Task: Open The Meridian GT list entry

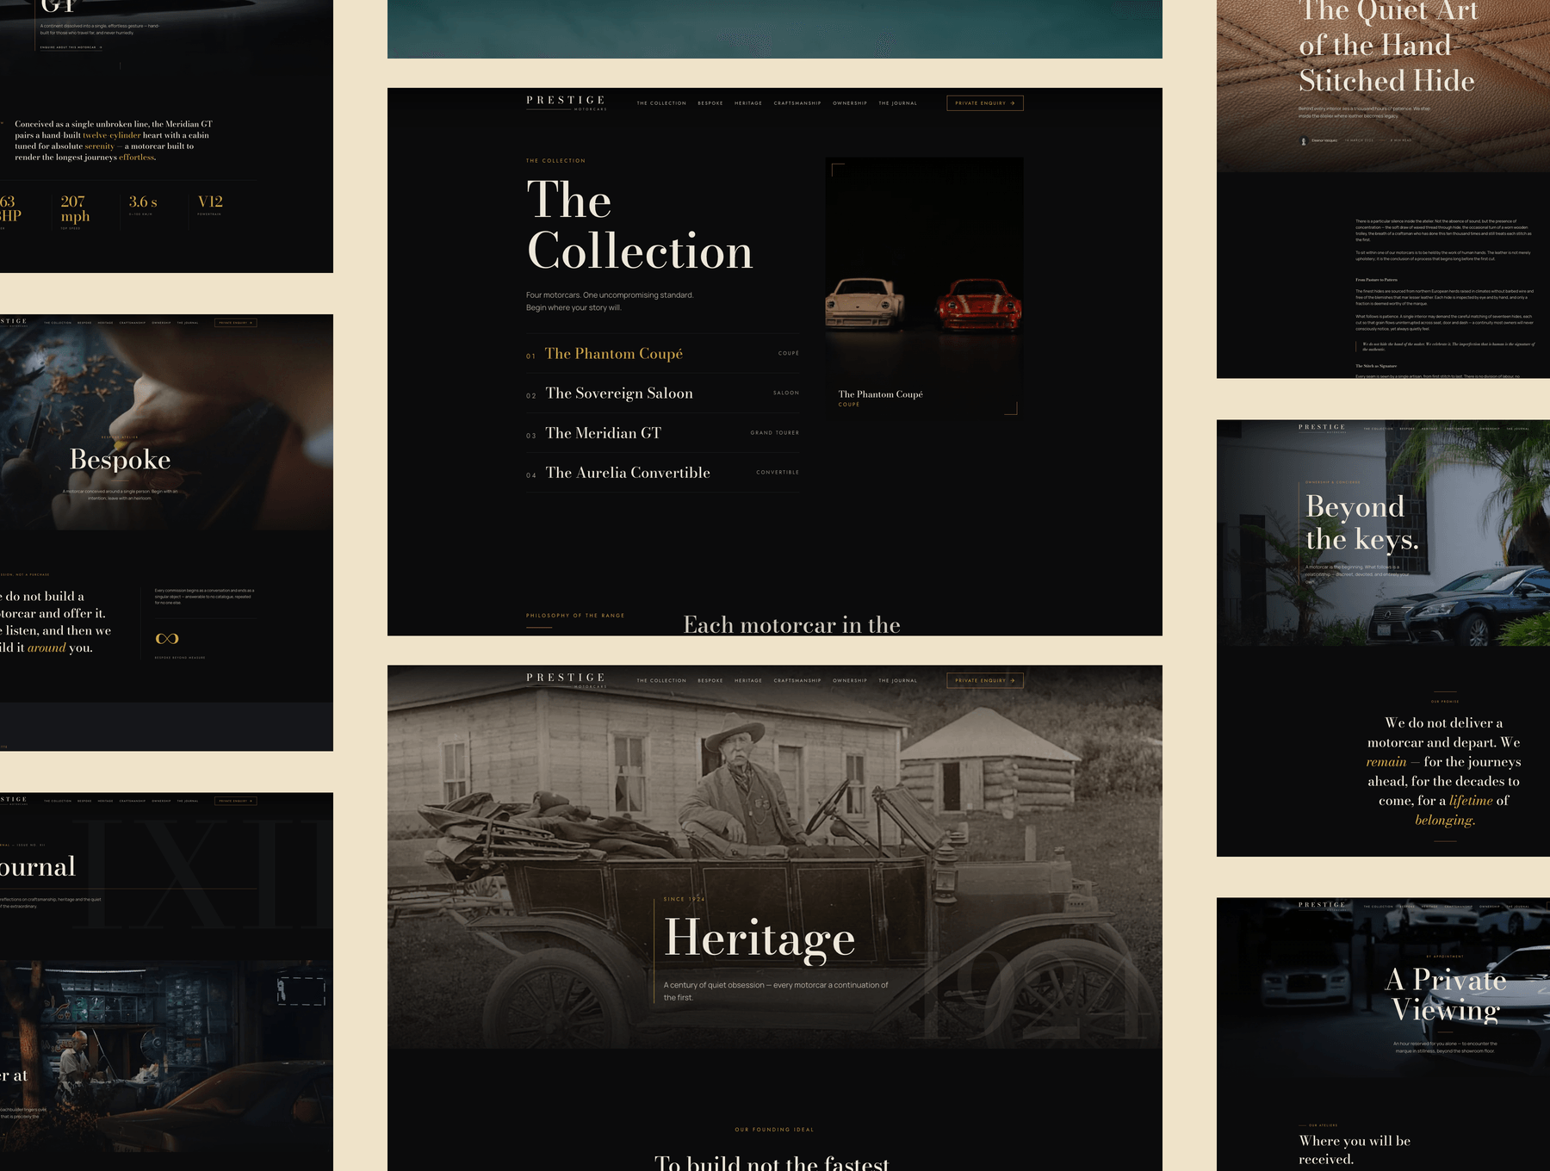Action: point(663,433)
